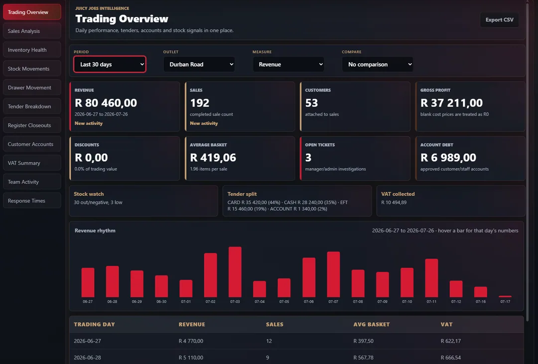Select the 2026-06-28 trading day cell

[x=87, y=358]
